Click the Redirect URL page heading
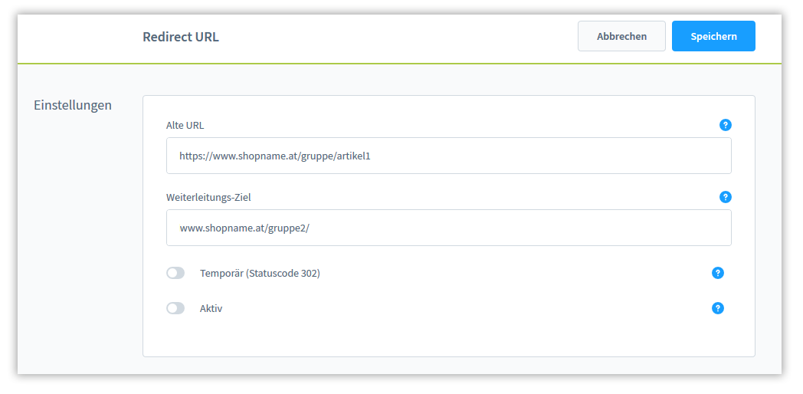The width and height of the screenshot is (803, 394). click(x=181, y=37)
